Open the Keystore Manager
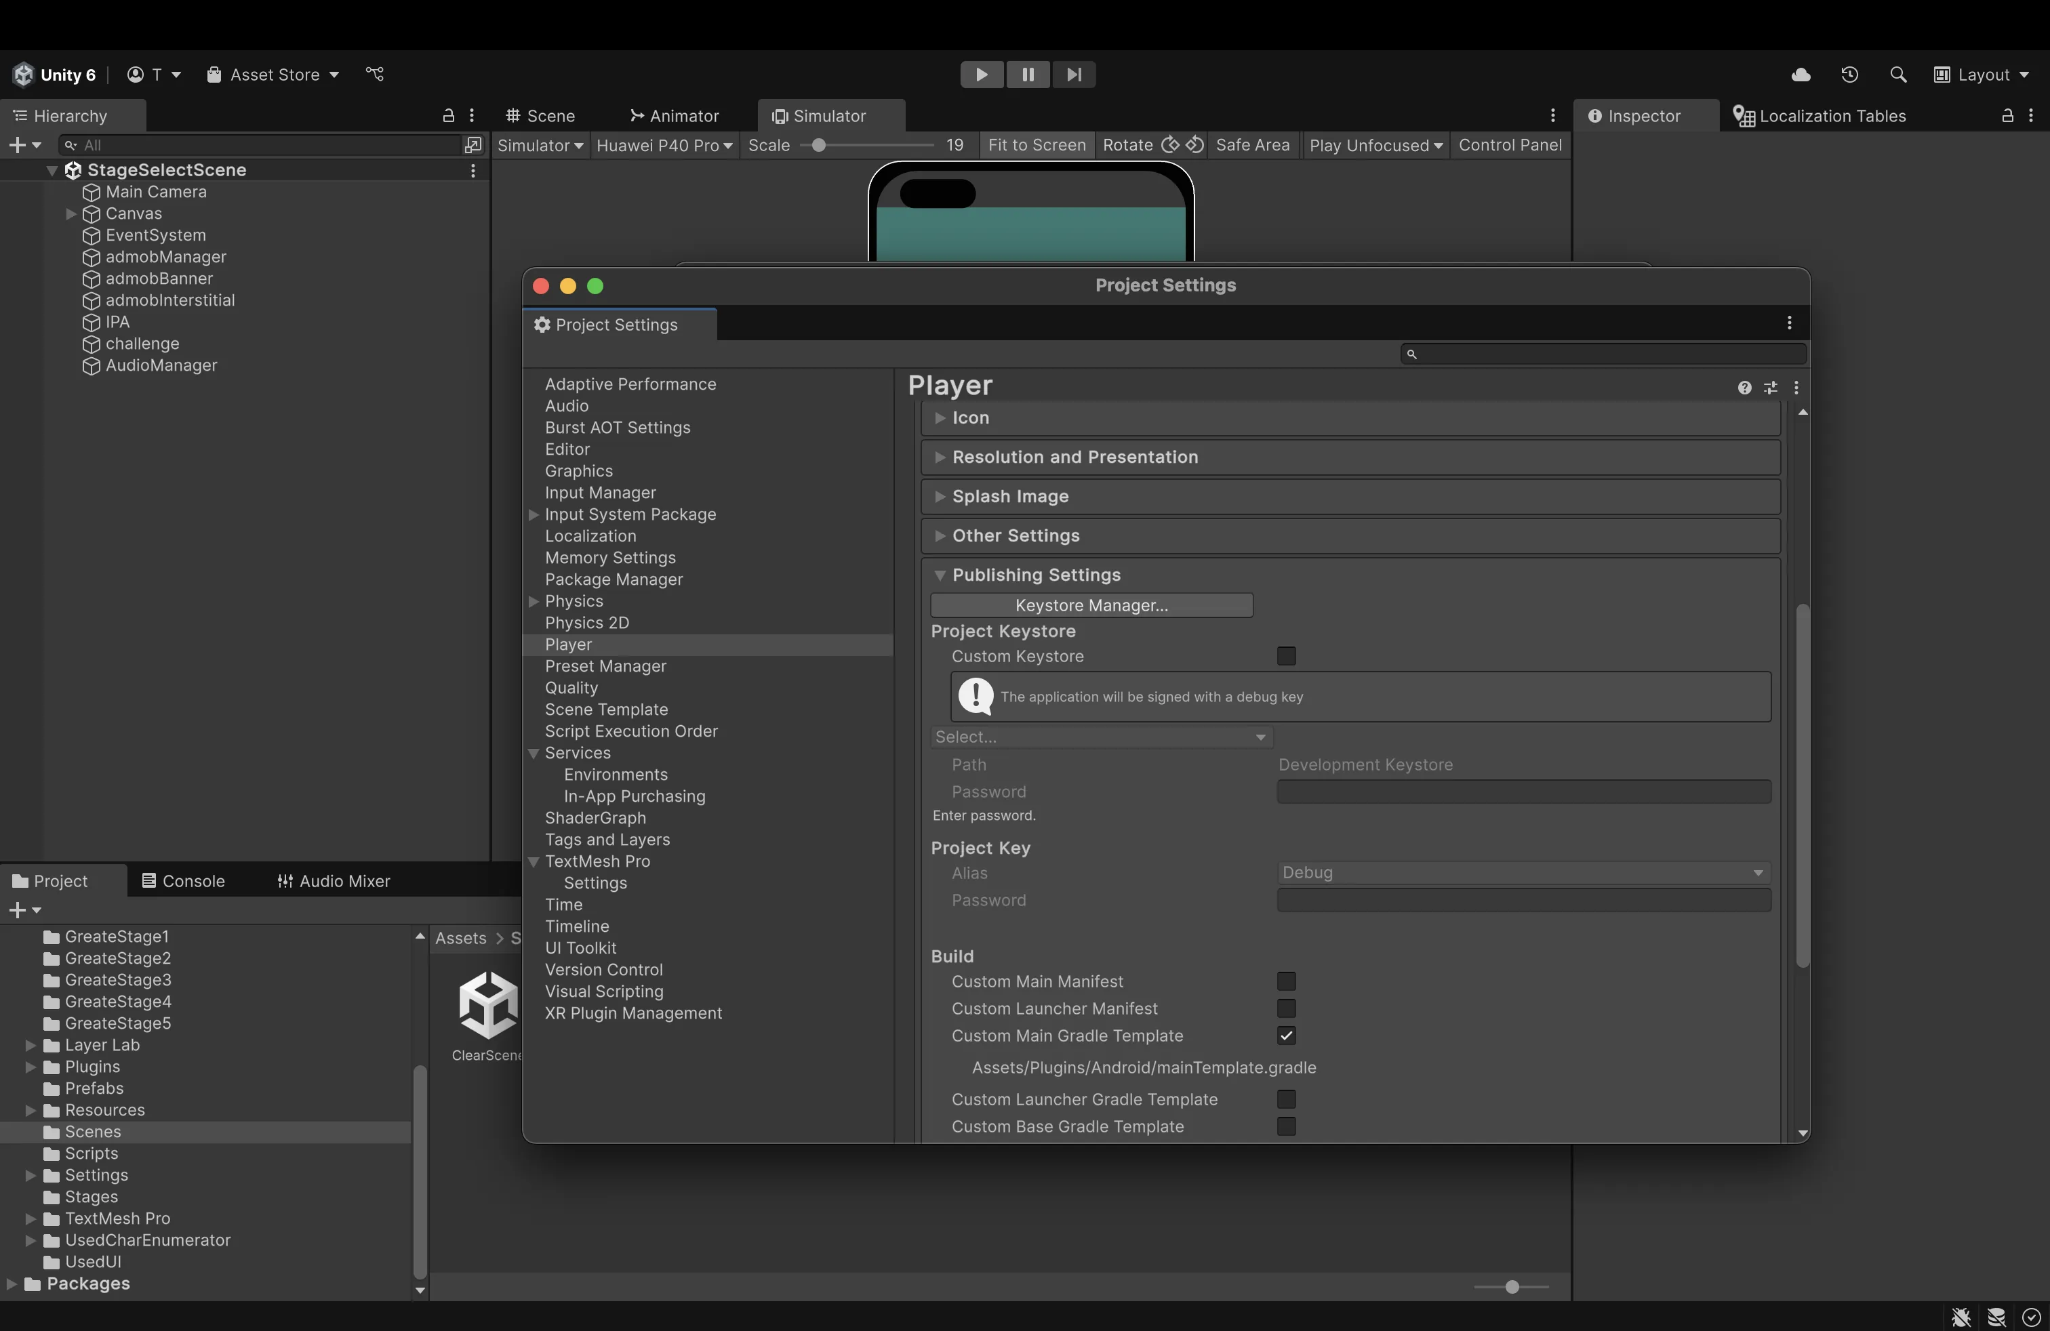Viewport: 2050px width, 1331px height. point(1091,605)
